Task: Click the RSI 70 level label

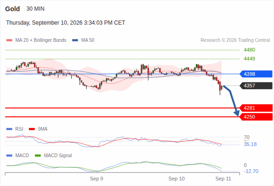Action: click(247, 137)
